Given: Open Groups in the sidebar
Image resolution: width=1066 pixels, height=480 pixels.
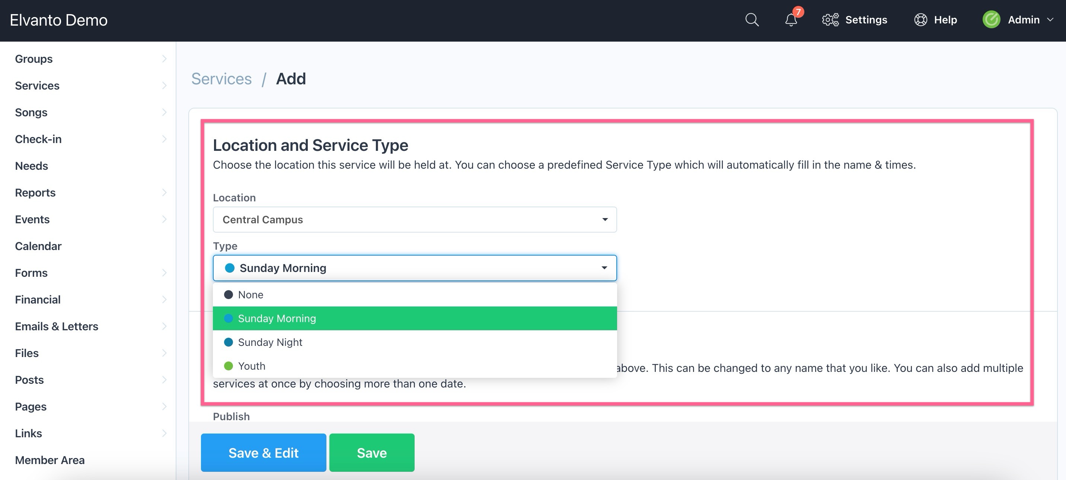Looking at the screenshot, I should coord(34,59).
